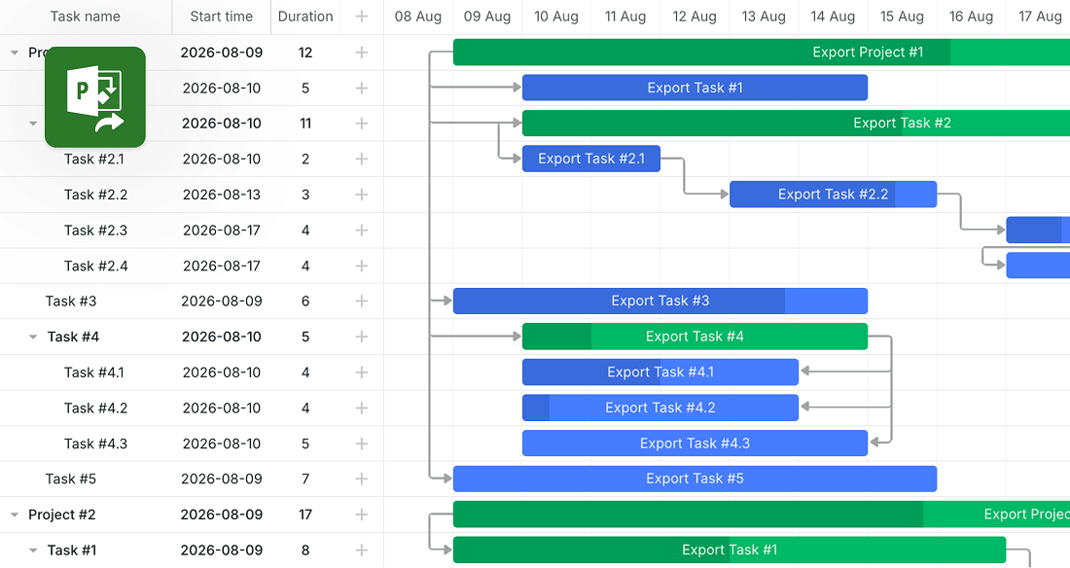The width and height of the screenshot is (1070, 568).
Task: Add subtask in Task #2.3 row
Action: (362, 231)
